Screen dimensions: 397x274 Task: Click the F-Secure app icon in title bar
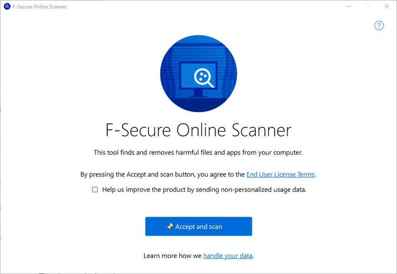point(7,6)
